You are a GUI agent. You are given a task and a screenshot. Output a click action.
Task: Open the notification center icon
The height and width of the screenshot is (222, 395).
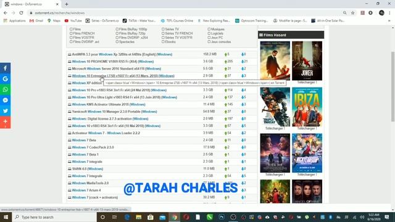pyautogui.click(x=387, y=217)
